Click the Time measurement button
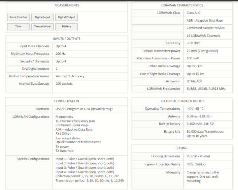Viewport: 238px width, 190px height. (18, 26)
